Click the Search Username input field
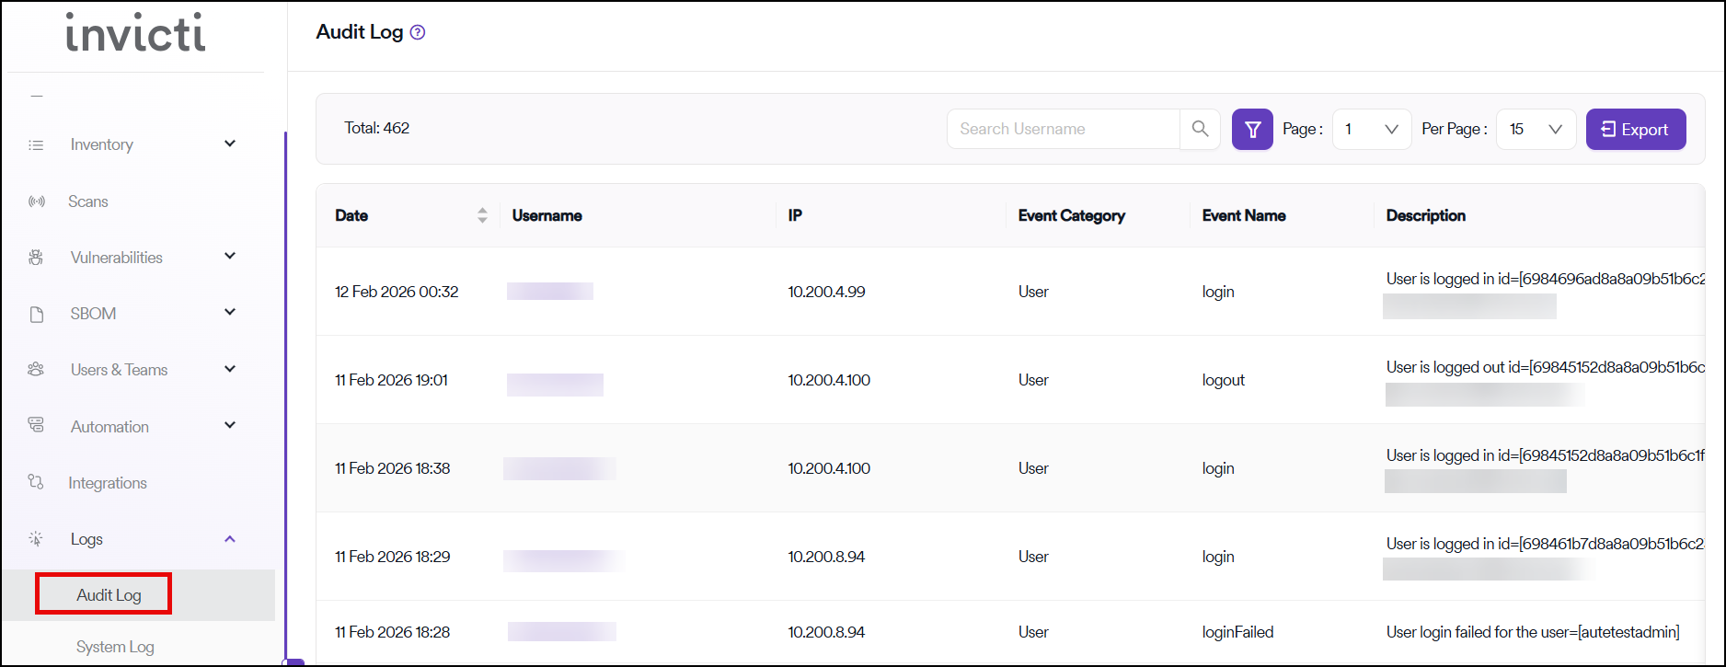This screenshot has width=1726, height=667. pyautogui.click(x=1063, y=129)
